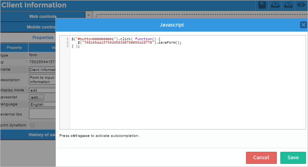Toggle the print dynaform checkbox
Viewport: 308px width, 167px height.
tap(32, 125)
